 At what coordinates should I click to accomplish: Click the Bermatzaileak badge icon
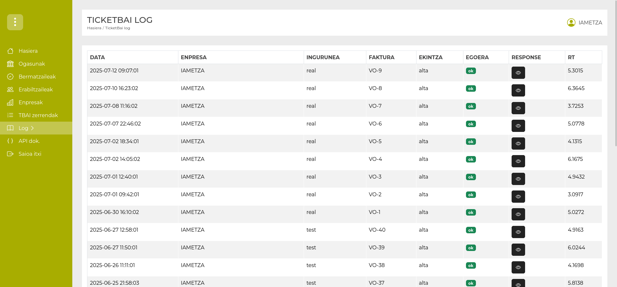coord(10,77)
